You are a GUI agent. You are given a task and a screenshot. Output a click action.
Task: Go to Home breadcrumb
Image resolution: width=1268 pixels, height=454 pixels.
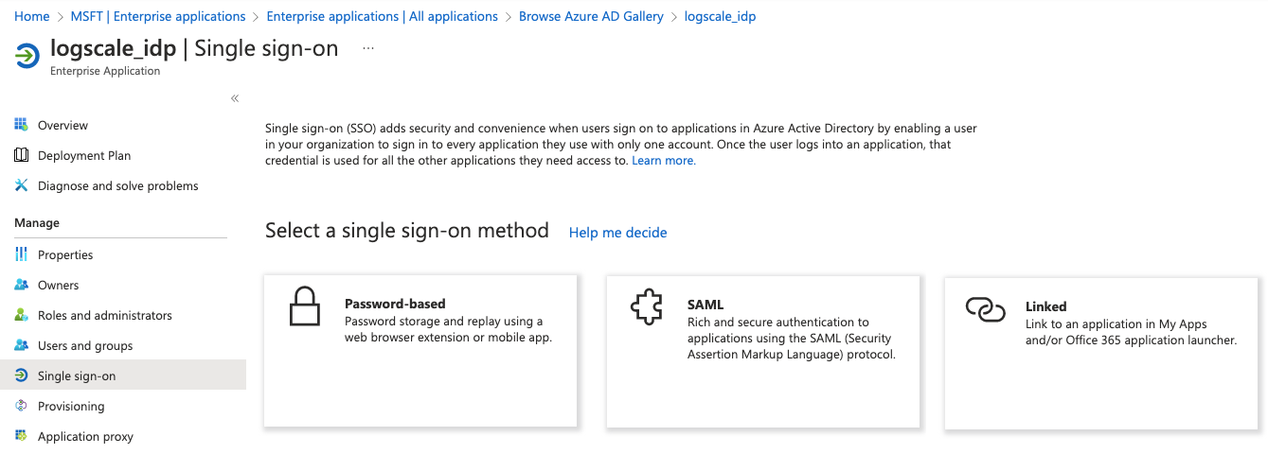tap(31, 16)
